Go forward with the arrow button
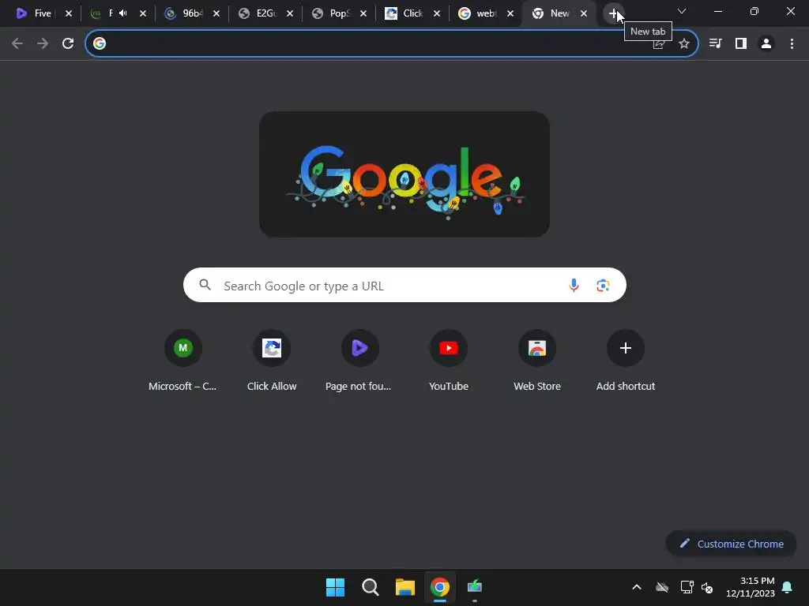The image size is (809, 606). pos(43,44)
